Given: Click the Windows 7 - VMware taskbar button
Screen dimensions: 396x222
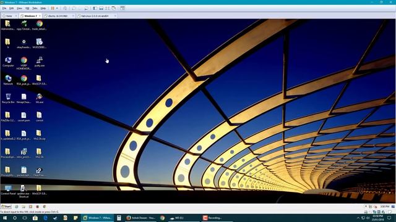Looking at the screenshot, I should (98, 218).
